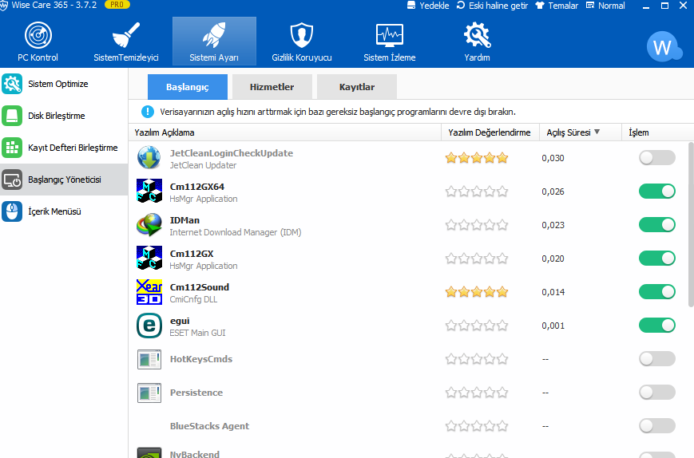Switch to the Hizmetler tab
694x458 pixels.
coord(272,87)
